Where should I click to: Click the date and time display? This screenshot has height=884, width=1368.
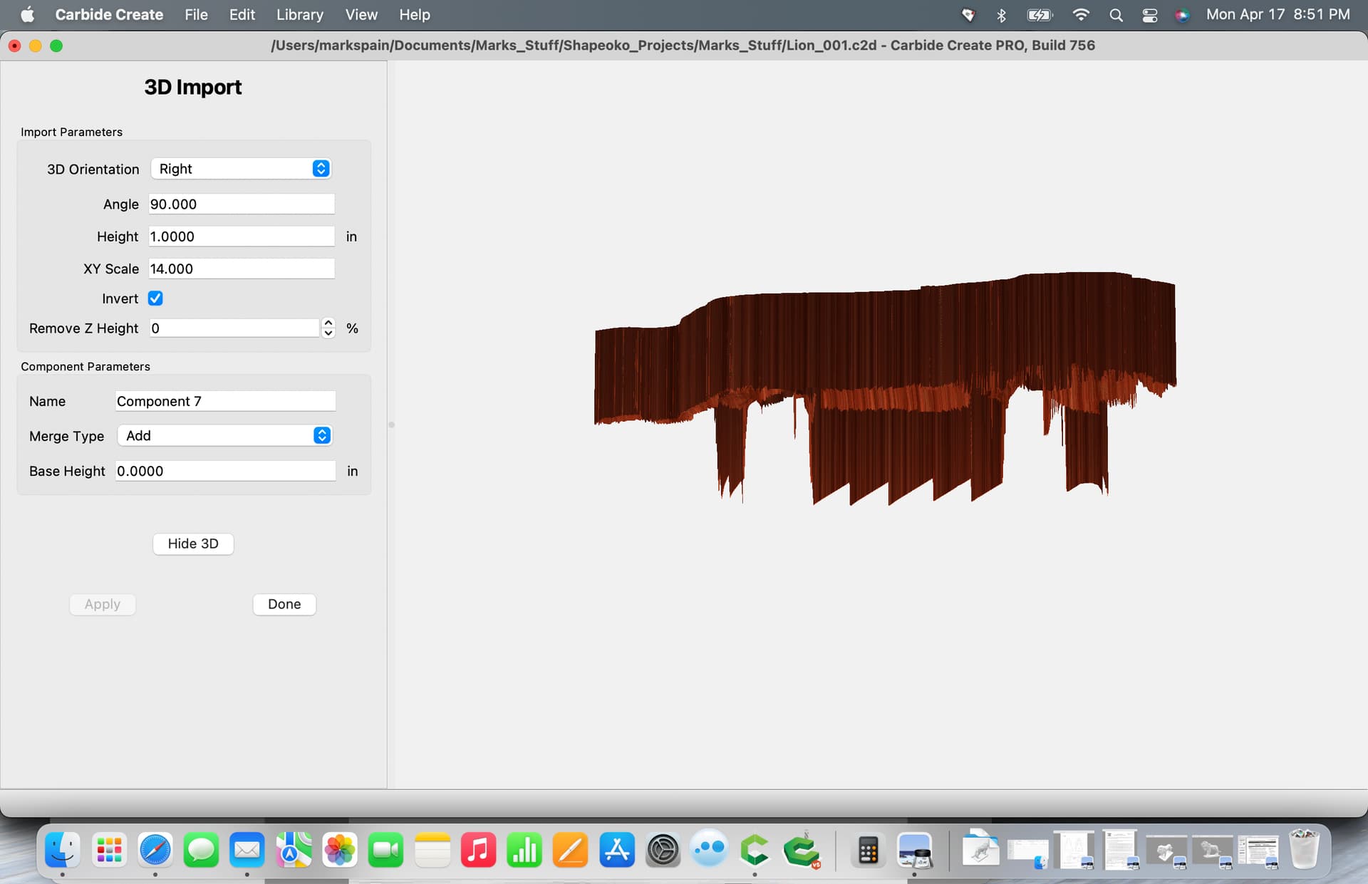[1278, 14]
